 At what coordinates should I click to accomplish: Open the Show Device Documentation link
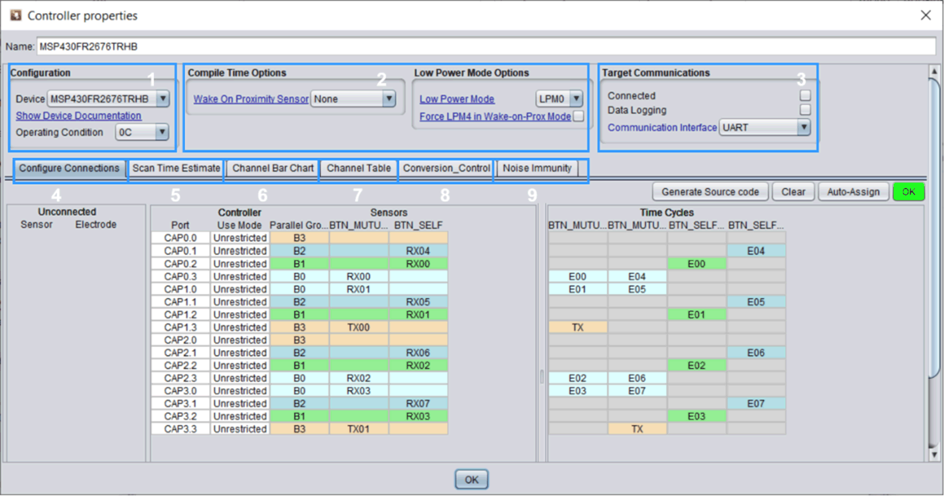pyautogui.click(x=78, y=116)
